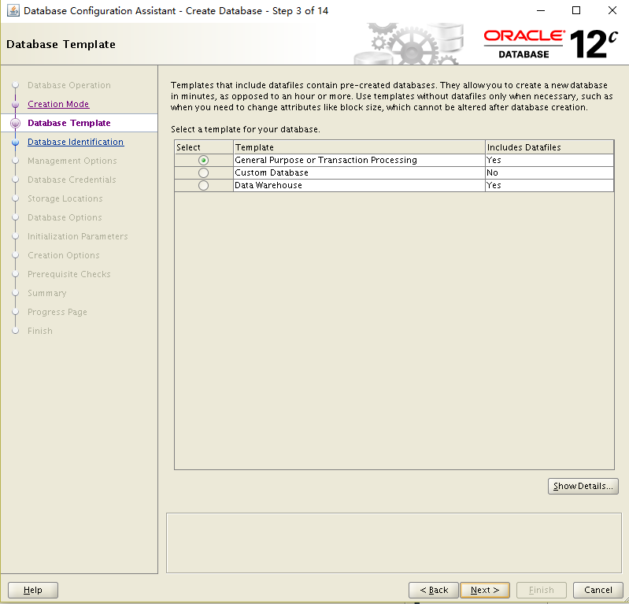This screenshot has height=604, width=629.
Task: Click the disabled Database Credentials step
Action: click(72, 180)
